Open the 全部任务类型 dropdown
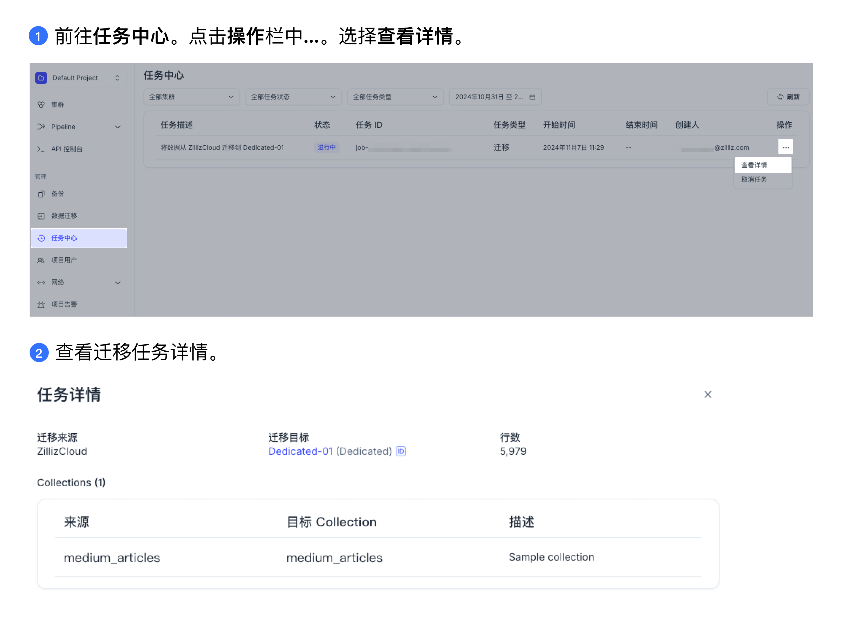The width and height of the screenshot is (842, 618). [395, 97]
